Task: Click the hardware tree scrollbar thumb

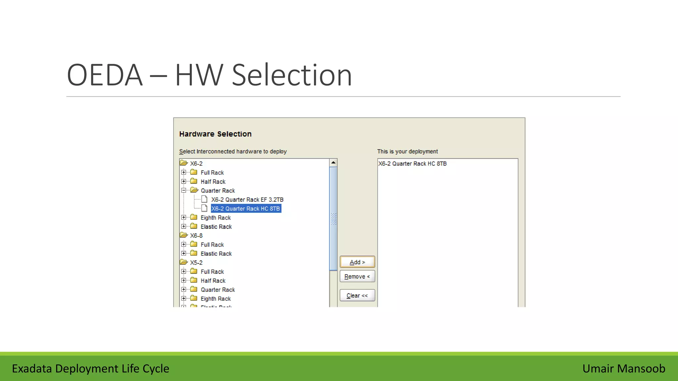Action: (x=333, y=219)
